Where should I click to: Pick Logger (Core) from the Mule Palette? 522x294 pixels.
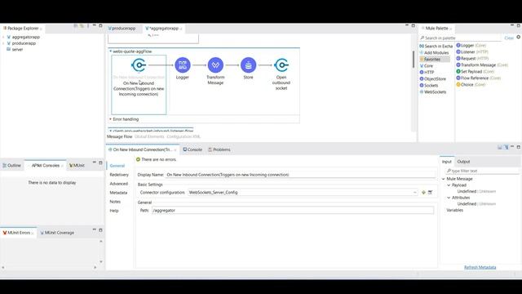point(471,46)
